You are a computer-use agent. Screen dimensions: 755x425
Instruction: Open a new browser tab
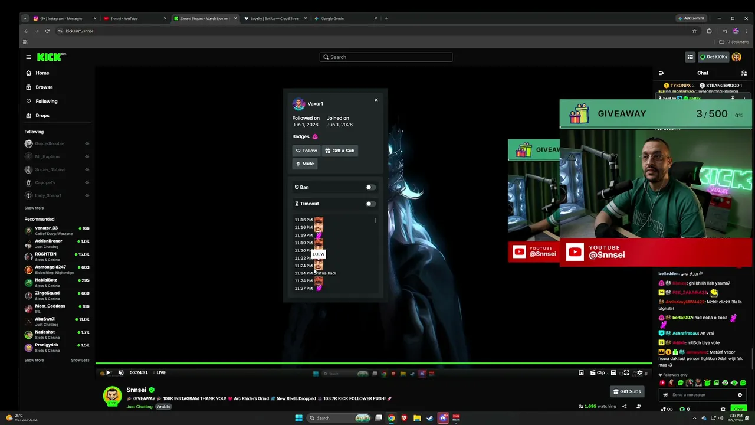point(386,18)
